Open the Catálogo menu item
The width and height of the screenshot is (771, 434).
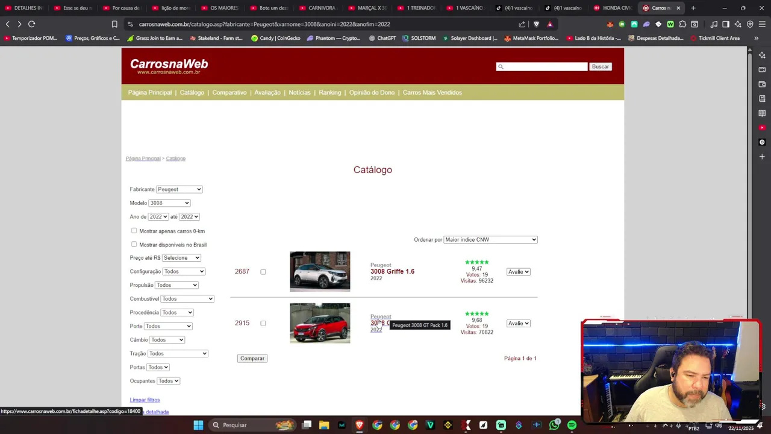coord(192,92)
